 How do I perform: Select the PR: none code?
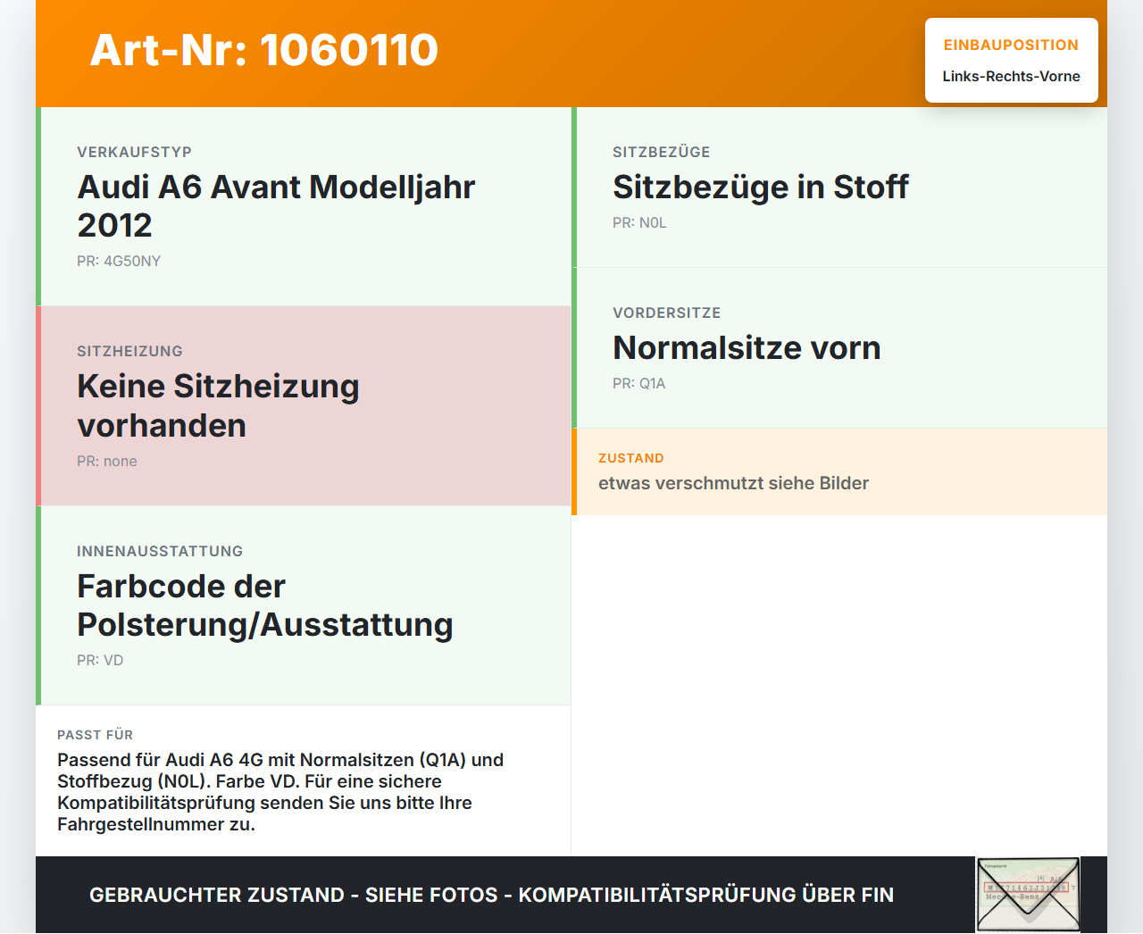[107, 462]
